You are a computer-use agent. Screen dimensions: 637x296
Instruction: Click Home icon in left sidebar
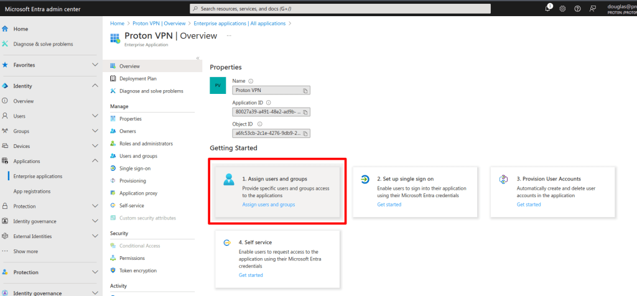click(5, 29)
